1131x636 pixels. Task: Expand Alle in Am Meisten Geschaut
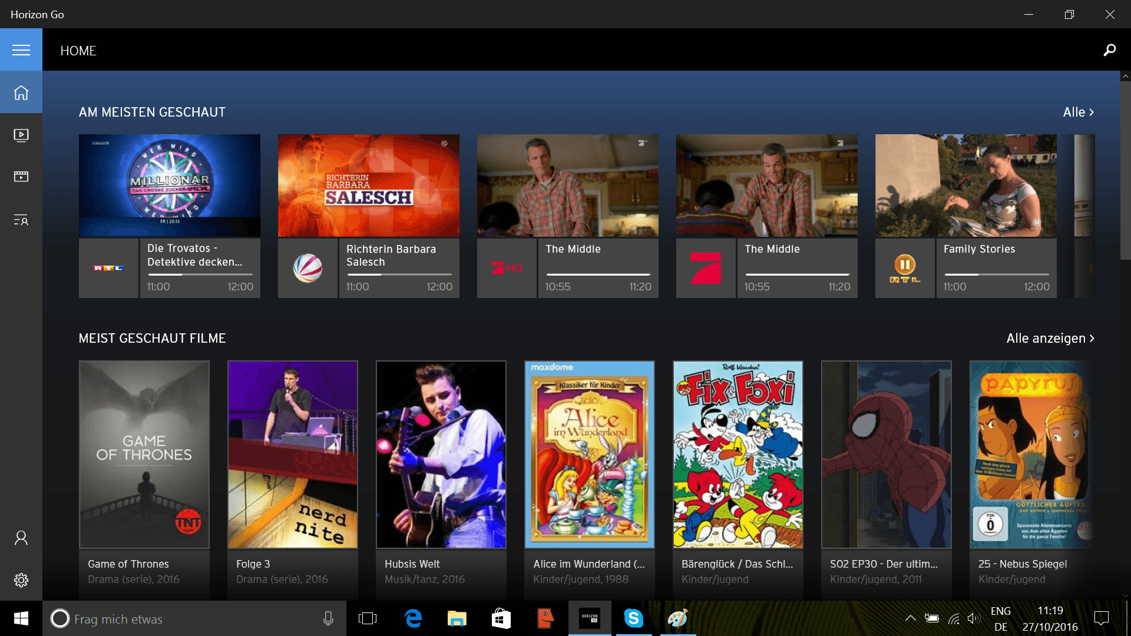(1078, 112)
